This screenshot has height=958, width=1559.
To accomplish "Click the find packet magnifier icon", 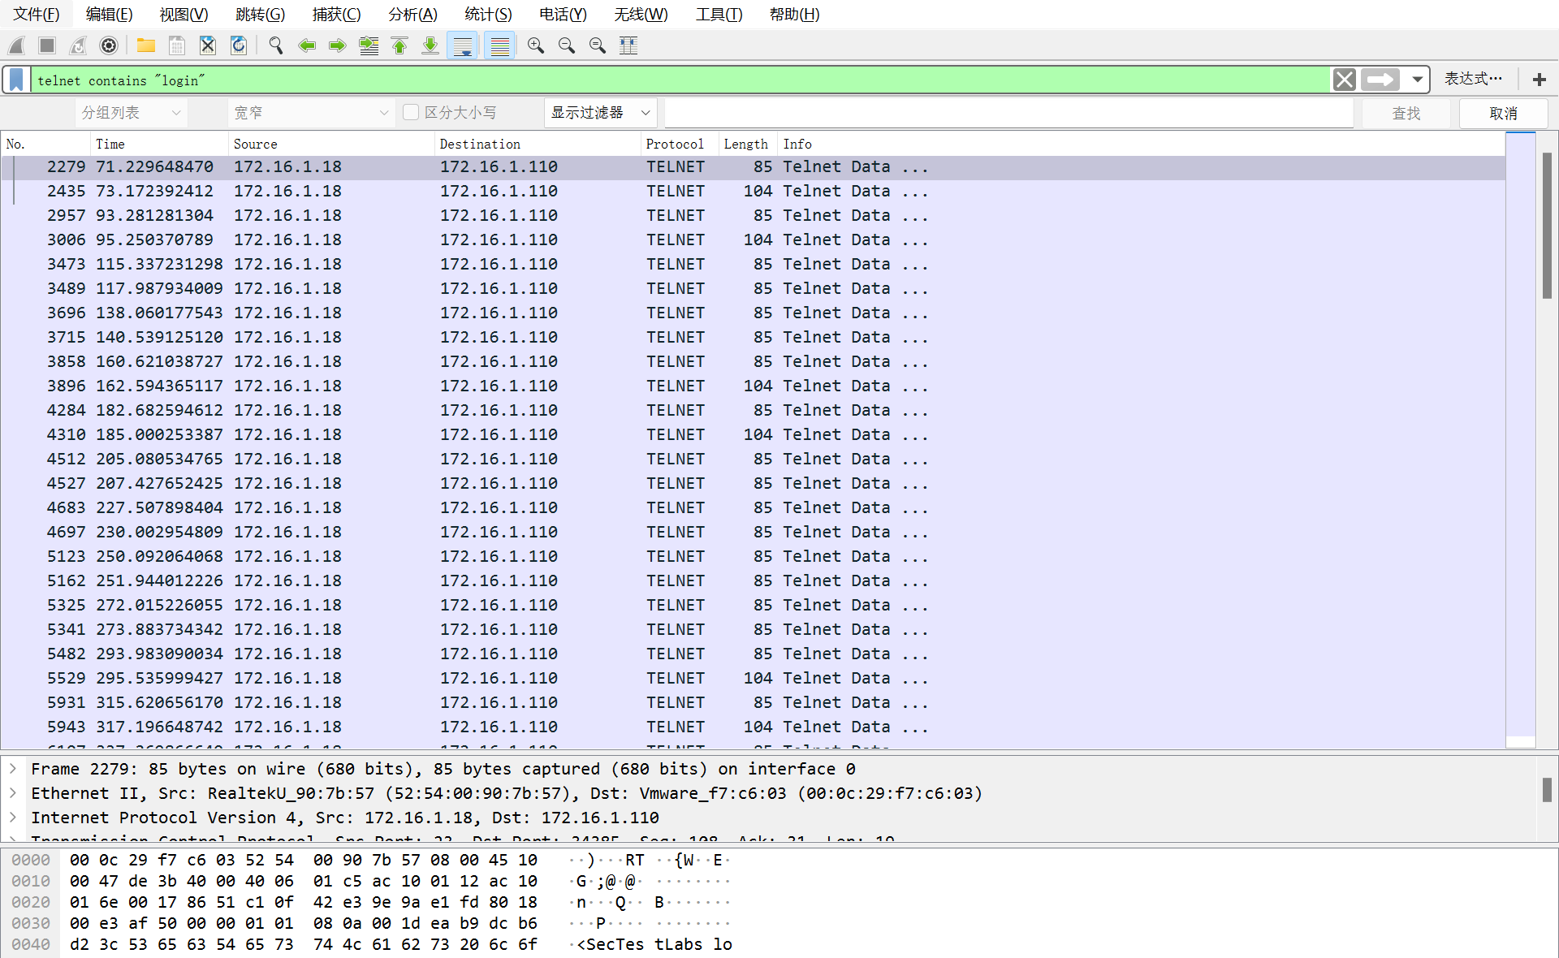I will [x=276, y=45].
